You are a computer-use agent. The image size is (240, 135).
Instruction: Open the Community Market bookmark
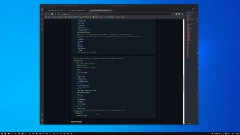[x=57, y=17]
